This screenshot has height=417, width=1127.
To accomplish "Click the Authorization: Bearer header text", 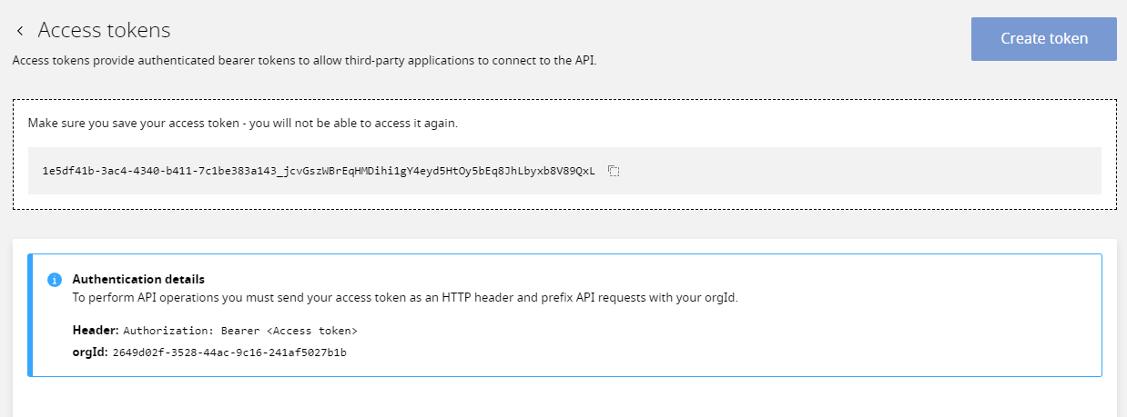I will pos(240,331).
